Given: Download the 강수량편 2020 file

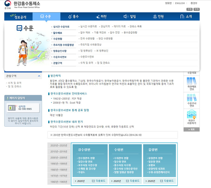Looking at the screenshot, I should tap(98, 181).
